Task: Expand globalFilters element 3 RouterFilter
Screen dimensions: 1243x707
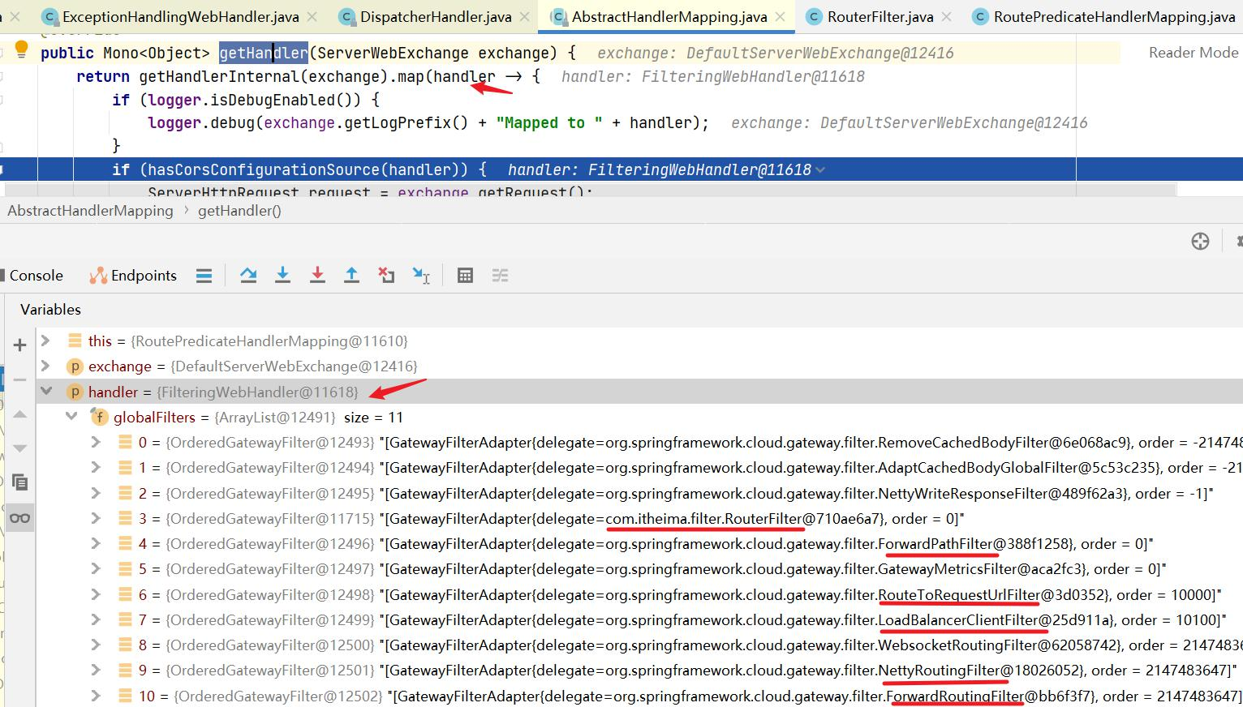Action: pyautogui.click(x=96, y=518)
